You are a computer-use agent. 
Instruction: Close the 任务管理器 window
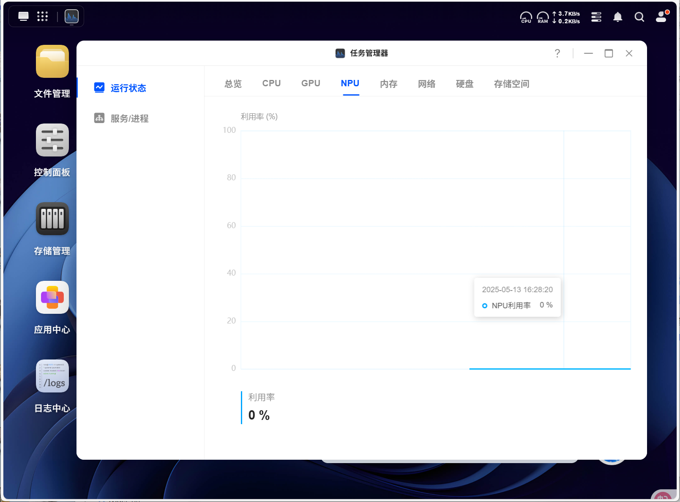pyautogui.click(x=629, y=53)
